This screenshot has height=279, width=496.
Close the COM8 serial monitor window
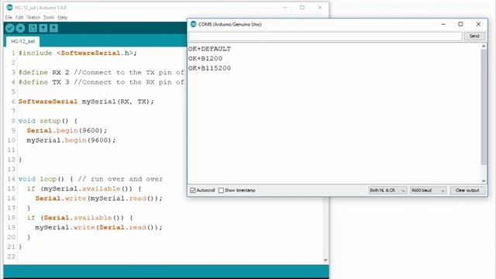pyautogui.click(x=478, y=24)
